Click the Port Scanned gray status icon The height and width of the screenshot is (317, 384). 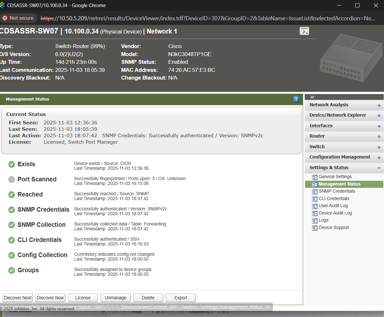tap(12, 179)
